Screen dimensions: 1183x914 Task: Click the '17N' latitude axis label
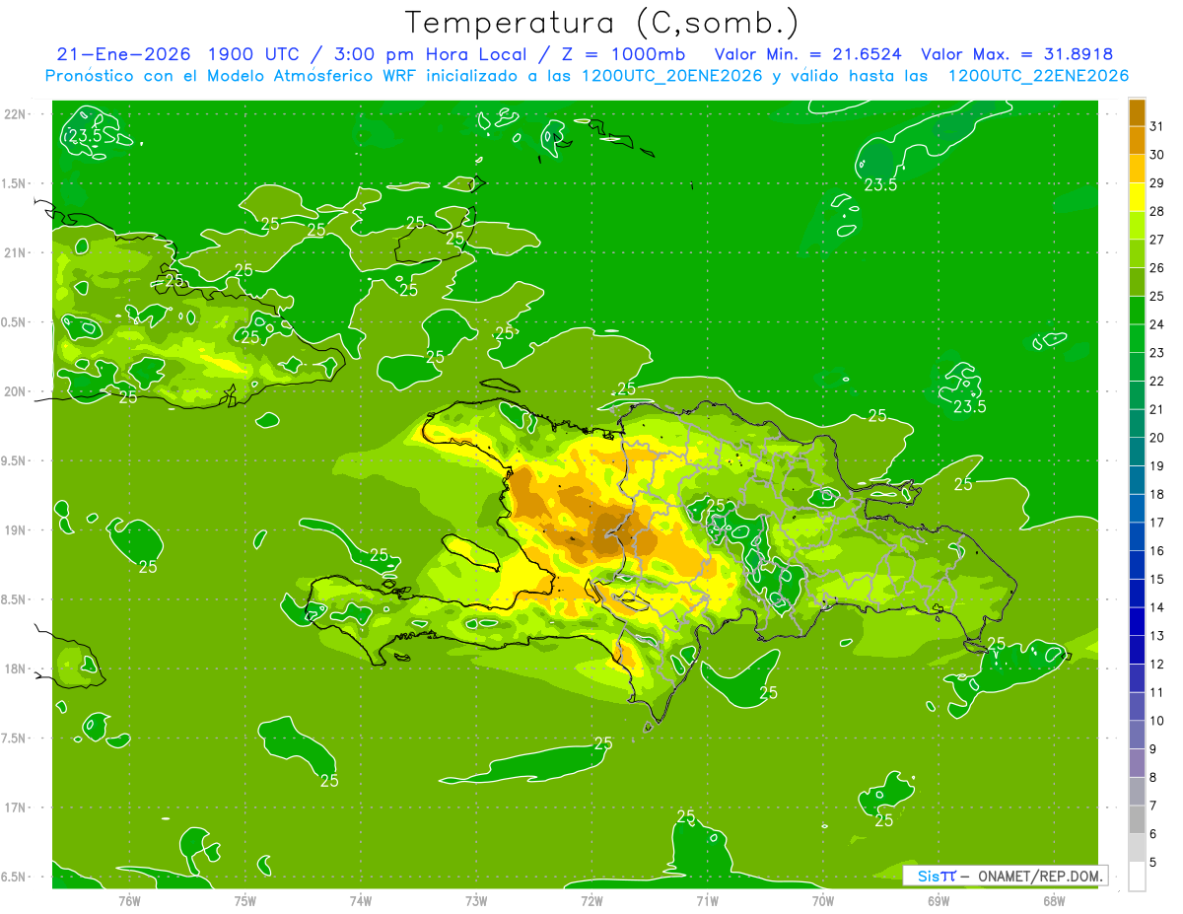tap(16, 808)
